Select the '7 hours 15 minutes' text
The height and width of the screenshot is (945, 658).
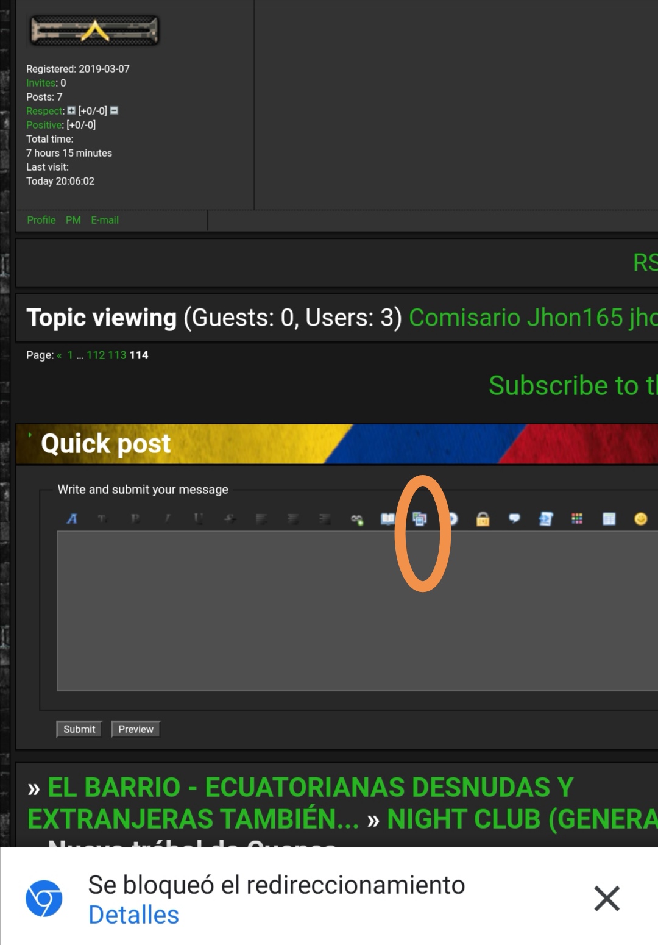[69, 153]
